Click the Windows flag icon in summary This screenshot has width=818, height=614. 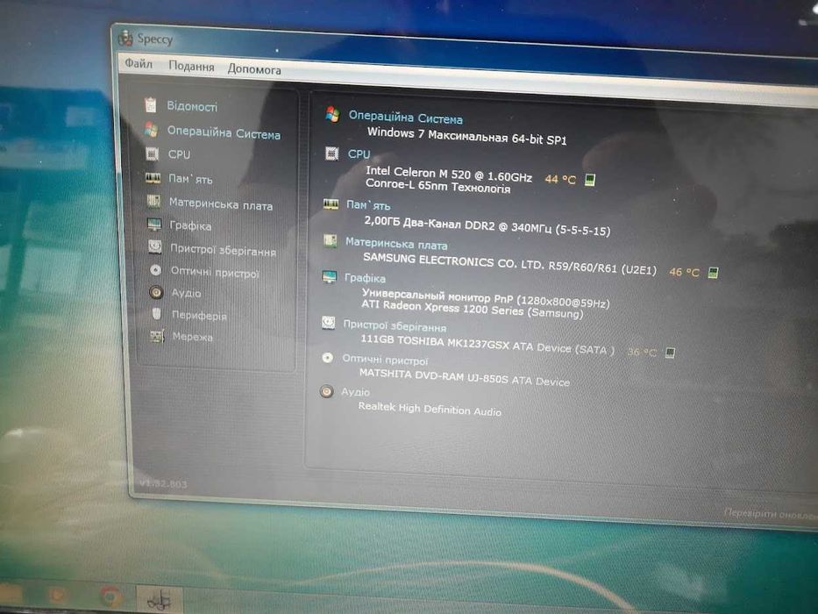tap(332, 114)
